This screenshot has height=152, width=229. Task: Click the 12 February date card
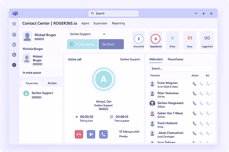129,134
